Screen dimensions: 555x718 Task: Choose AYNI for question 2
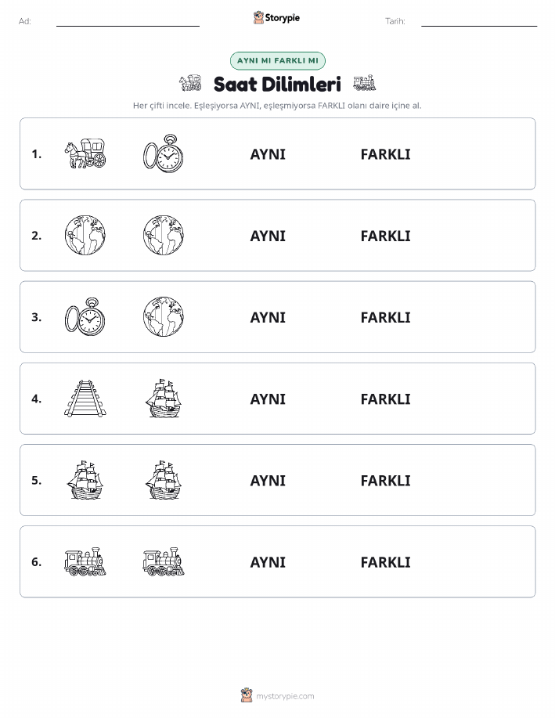[x=268, y=236]
